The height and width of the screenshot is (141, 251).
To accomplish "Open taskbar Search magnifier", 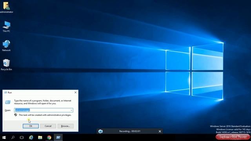I will point(13,137).
